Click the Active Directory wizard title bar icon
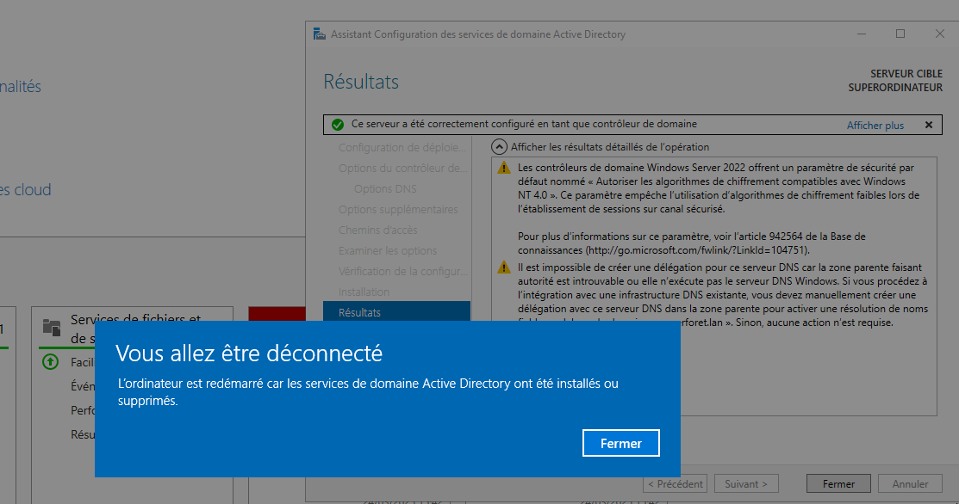This screenshot has width=959, height=504. pos(320,34)
